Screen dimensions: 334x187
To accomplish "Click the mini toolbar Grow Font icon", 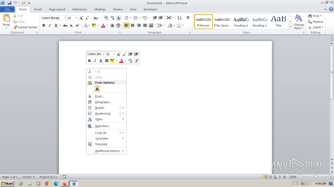I will click(x=118, y=54).
